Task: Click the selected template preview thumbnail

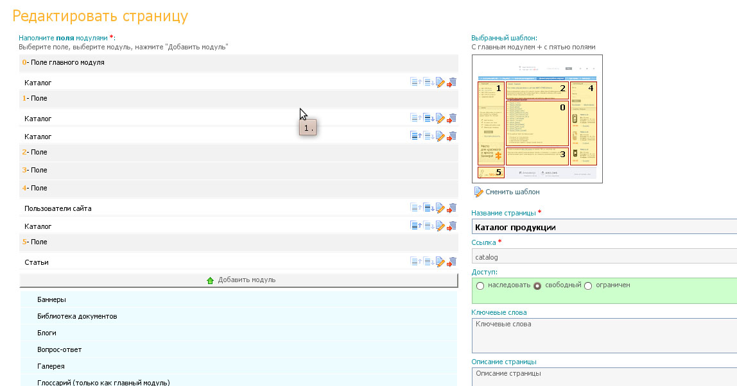Action: click(537, 119)
